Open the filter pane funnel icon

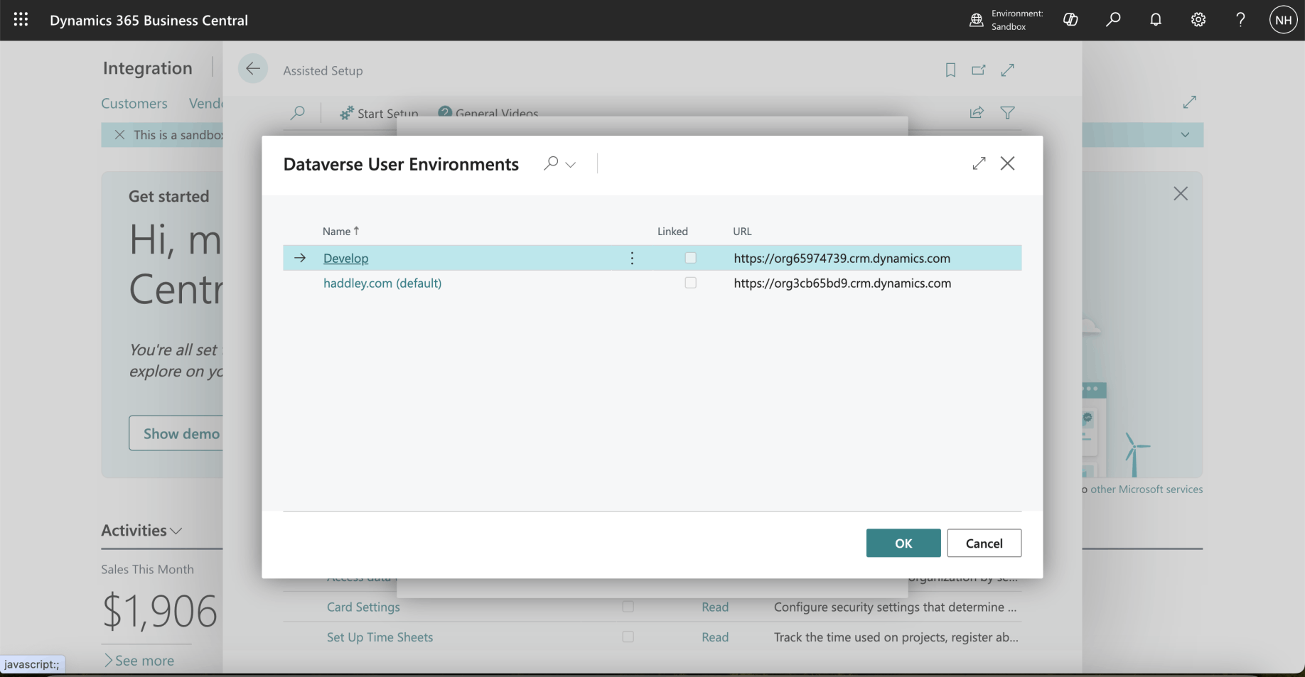[1007, 112]
